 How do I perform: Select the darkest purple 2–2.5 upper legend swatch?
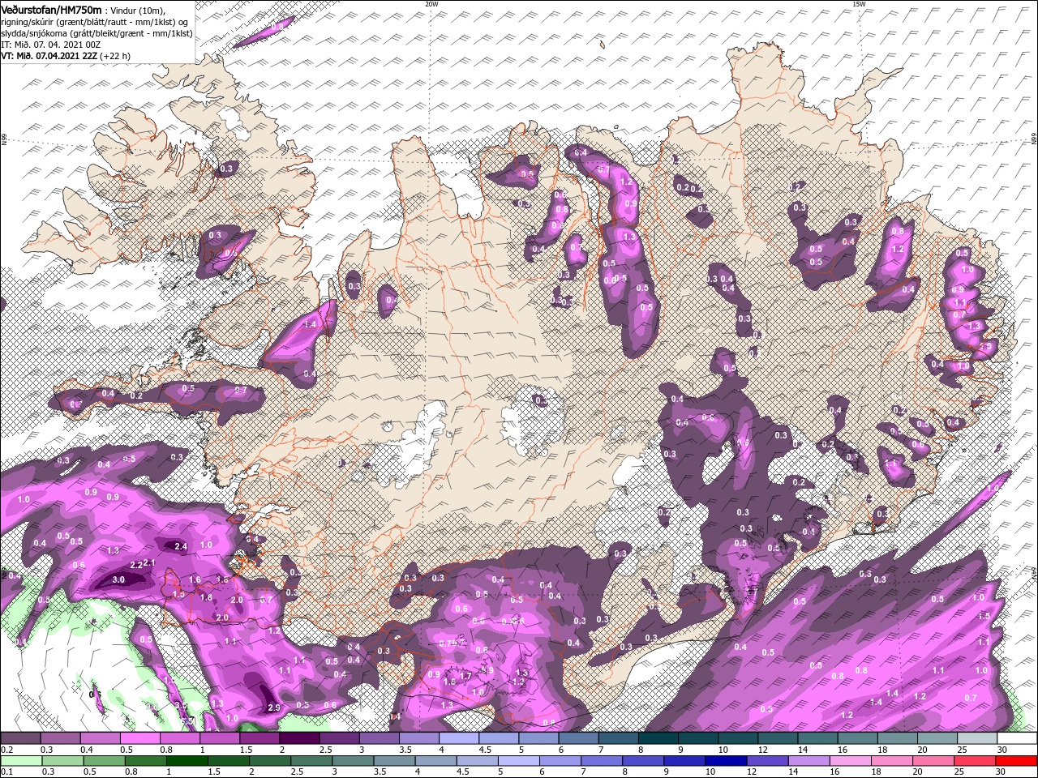[x=298, y=738]
